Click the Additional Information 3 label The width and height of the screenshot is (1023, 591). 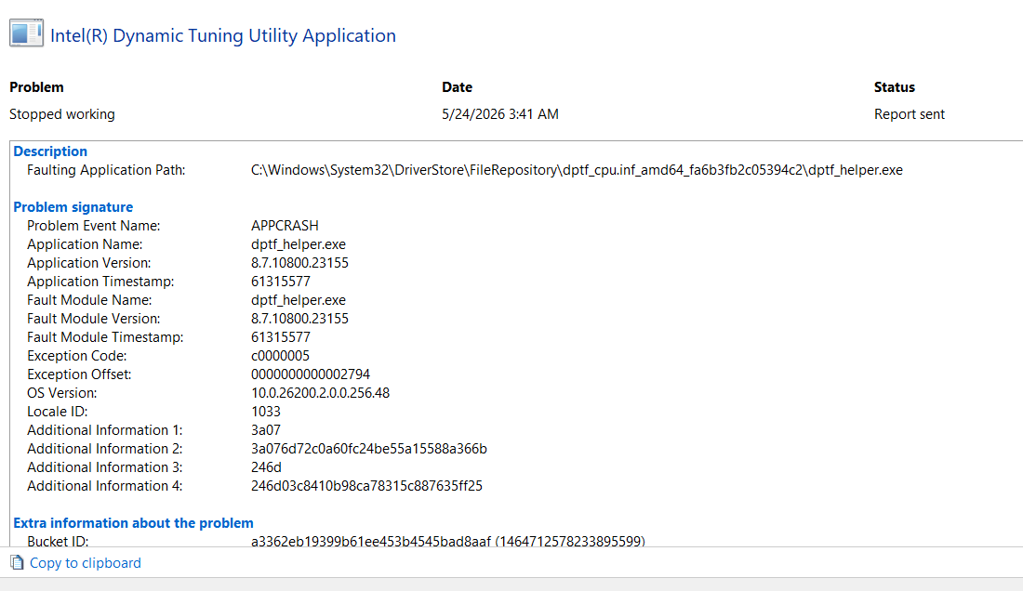tap(104, 467)
